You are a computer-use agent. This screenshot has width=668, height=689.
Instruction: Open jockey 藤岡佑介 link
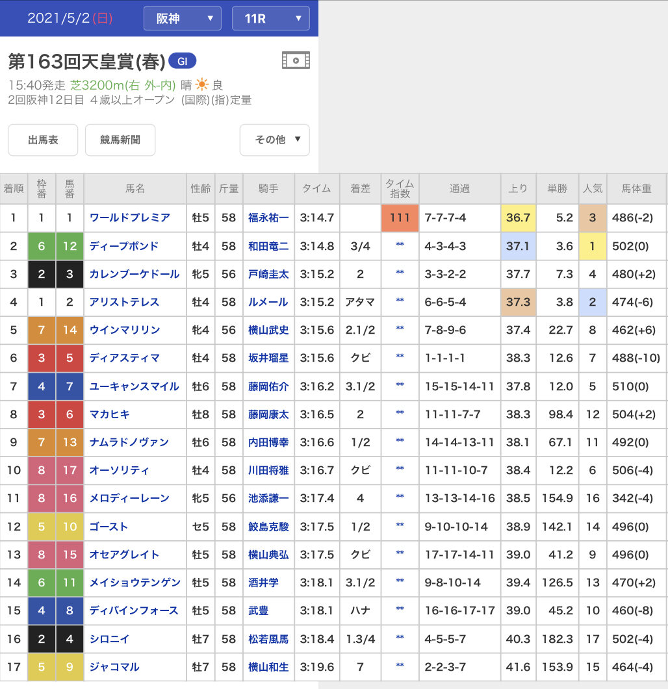tap(269, 386)
